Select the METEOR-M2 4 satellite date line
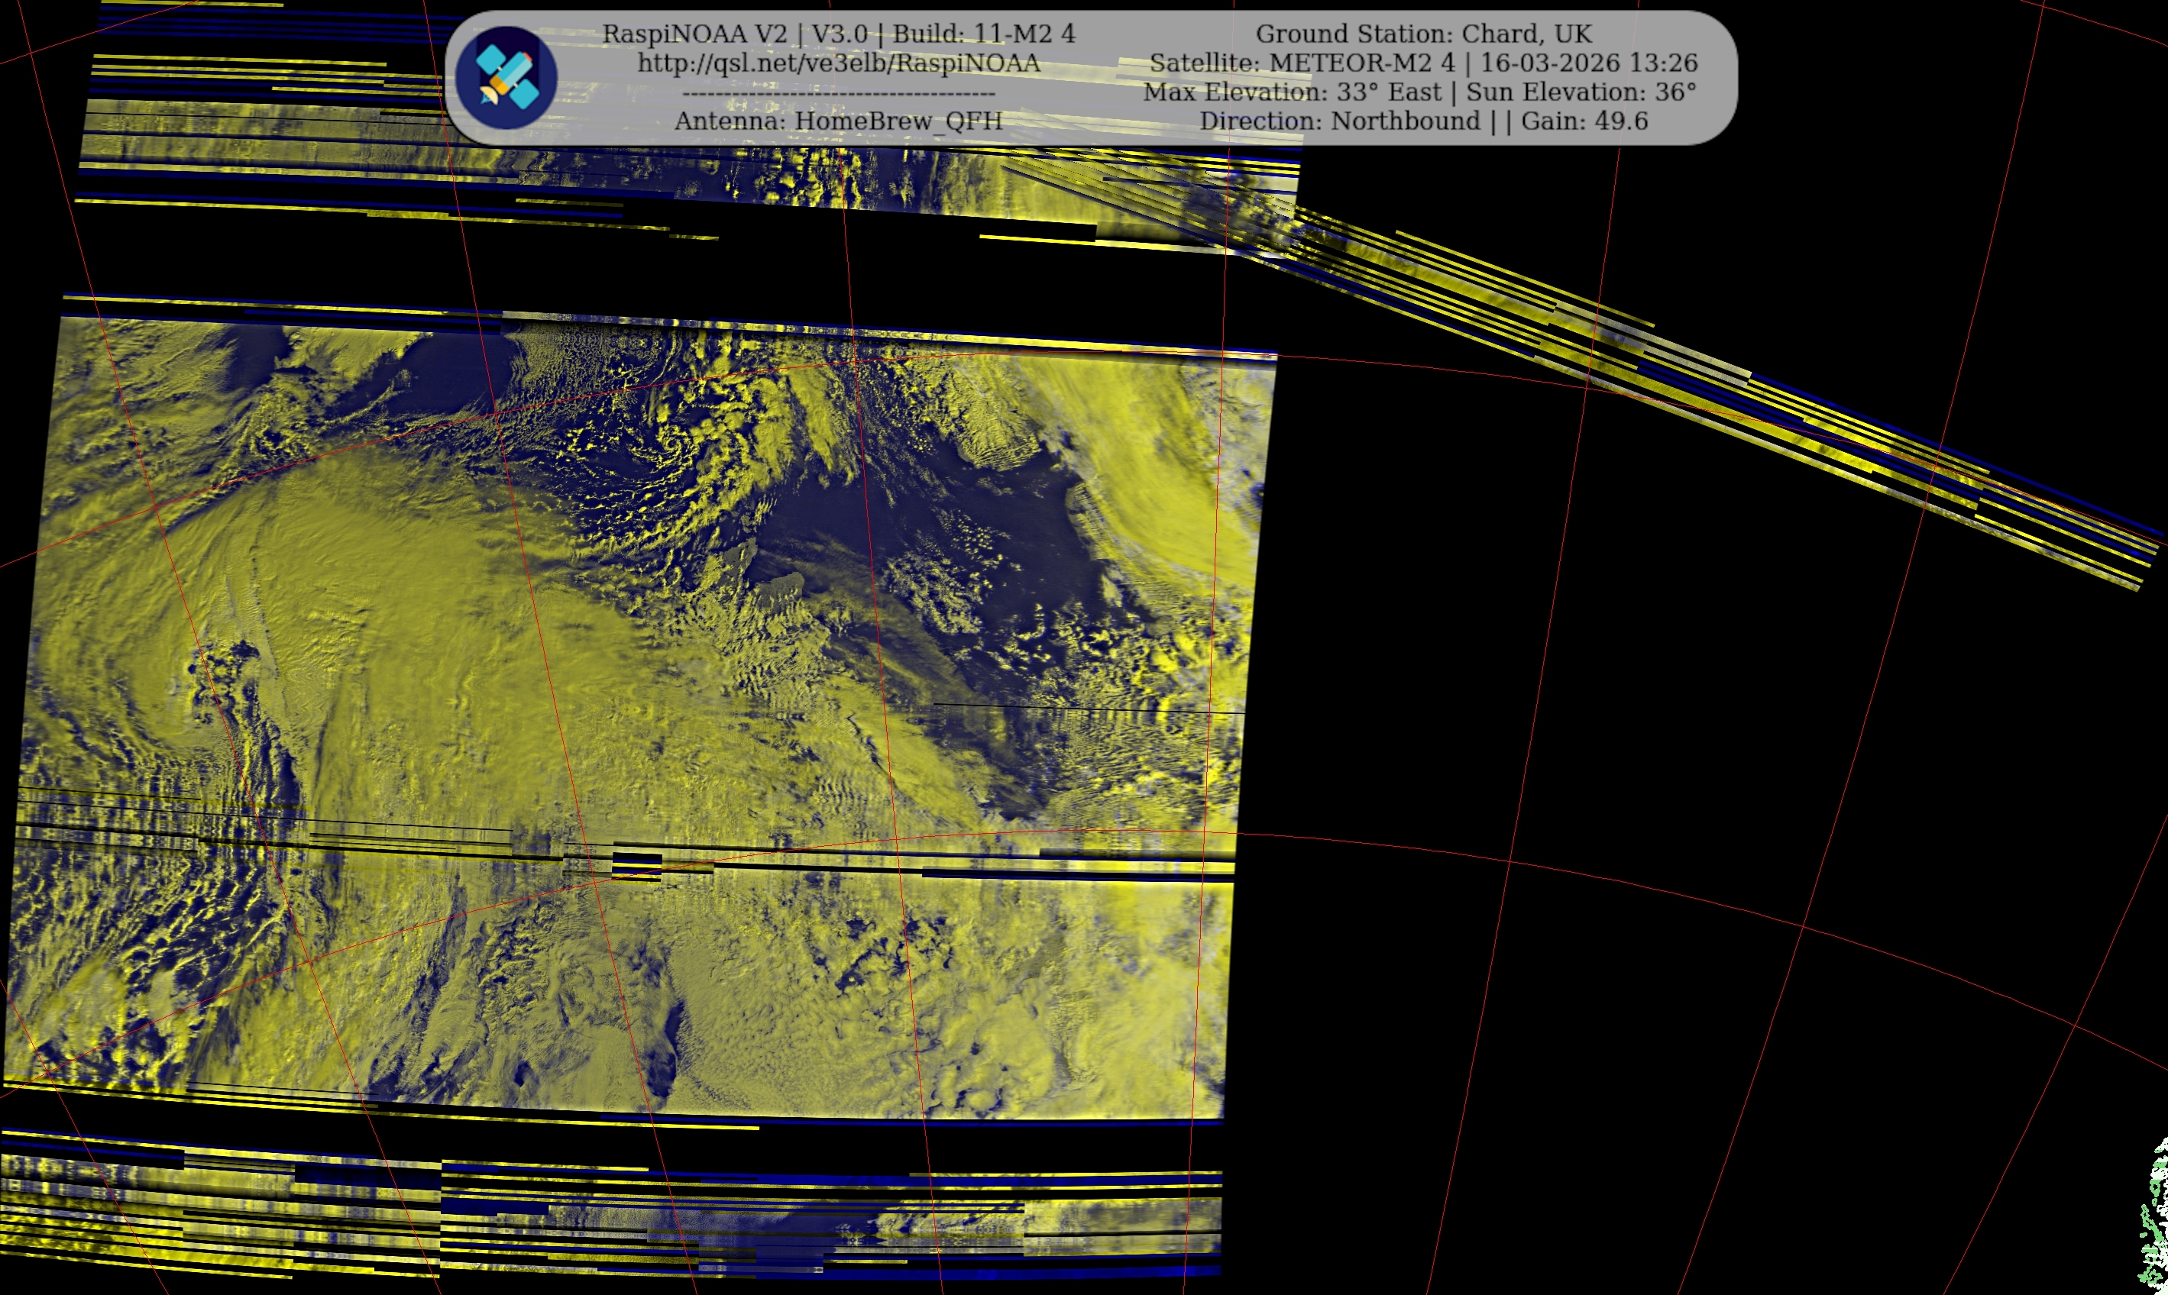Image resolution: width=2168 pixels, height=1295 pixels. [1423, 63]
